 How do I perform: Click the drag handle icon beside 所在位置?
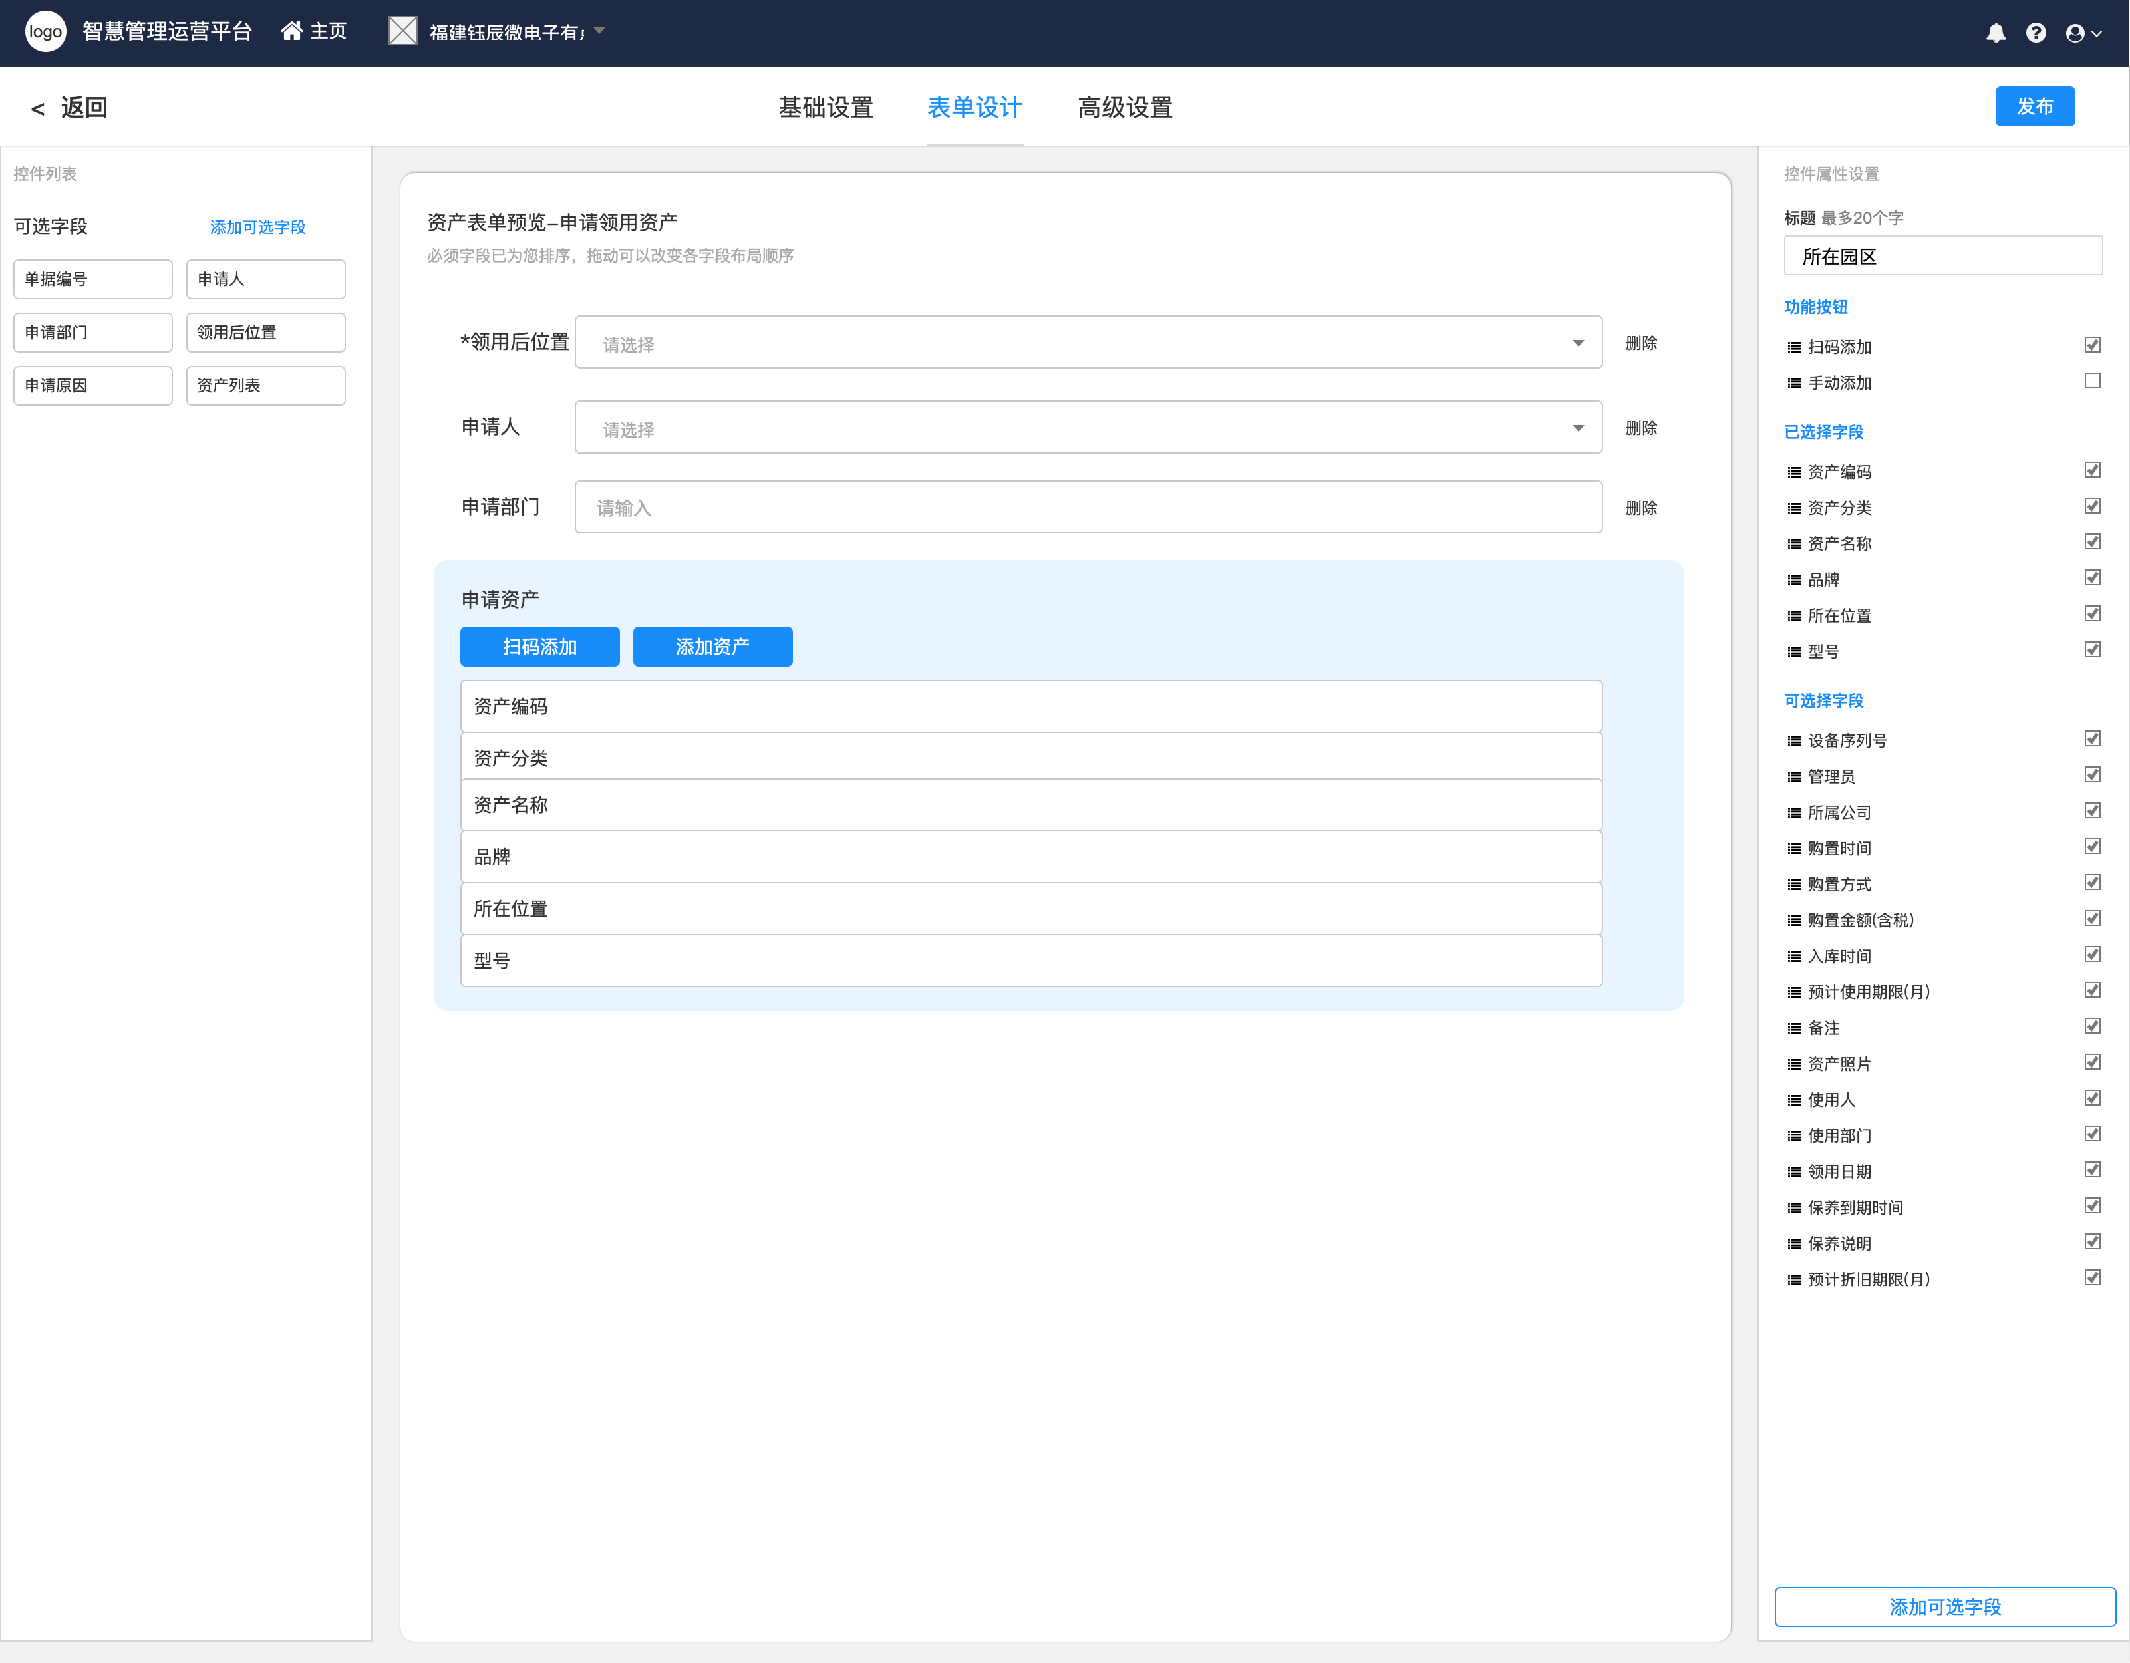pos(1793,617)
